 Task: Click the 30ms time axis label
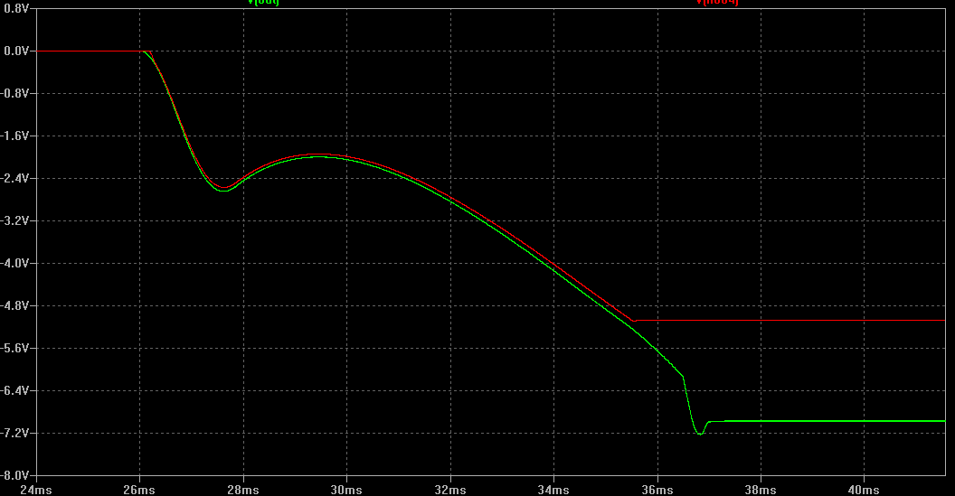click(346, 490)
